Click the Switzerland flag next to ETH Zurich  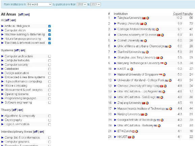(x=133, y=132)
